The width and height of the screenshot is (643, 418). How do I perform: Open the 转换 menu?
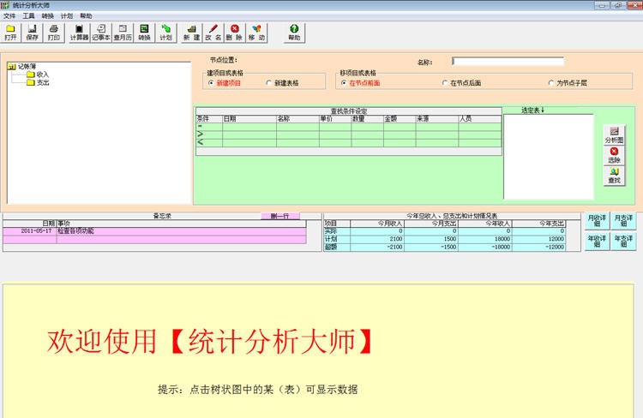click(47, 16)
